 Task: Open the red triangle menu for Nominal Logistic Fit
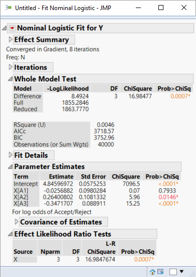(12, 28)
